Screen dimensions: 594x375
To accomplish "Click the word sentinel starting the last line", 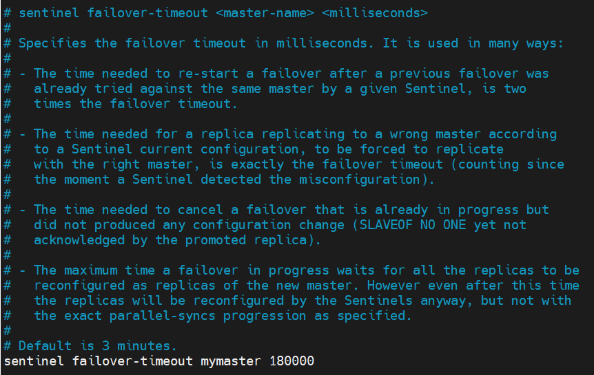I will pos(34,361).
